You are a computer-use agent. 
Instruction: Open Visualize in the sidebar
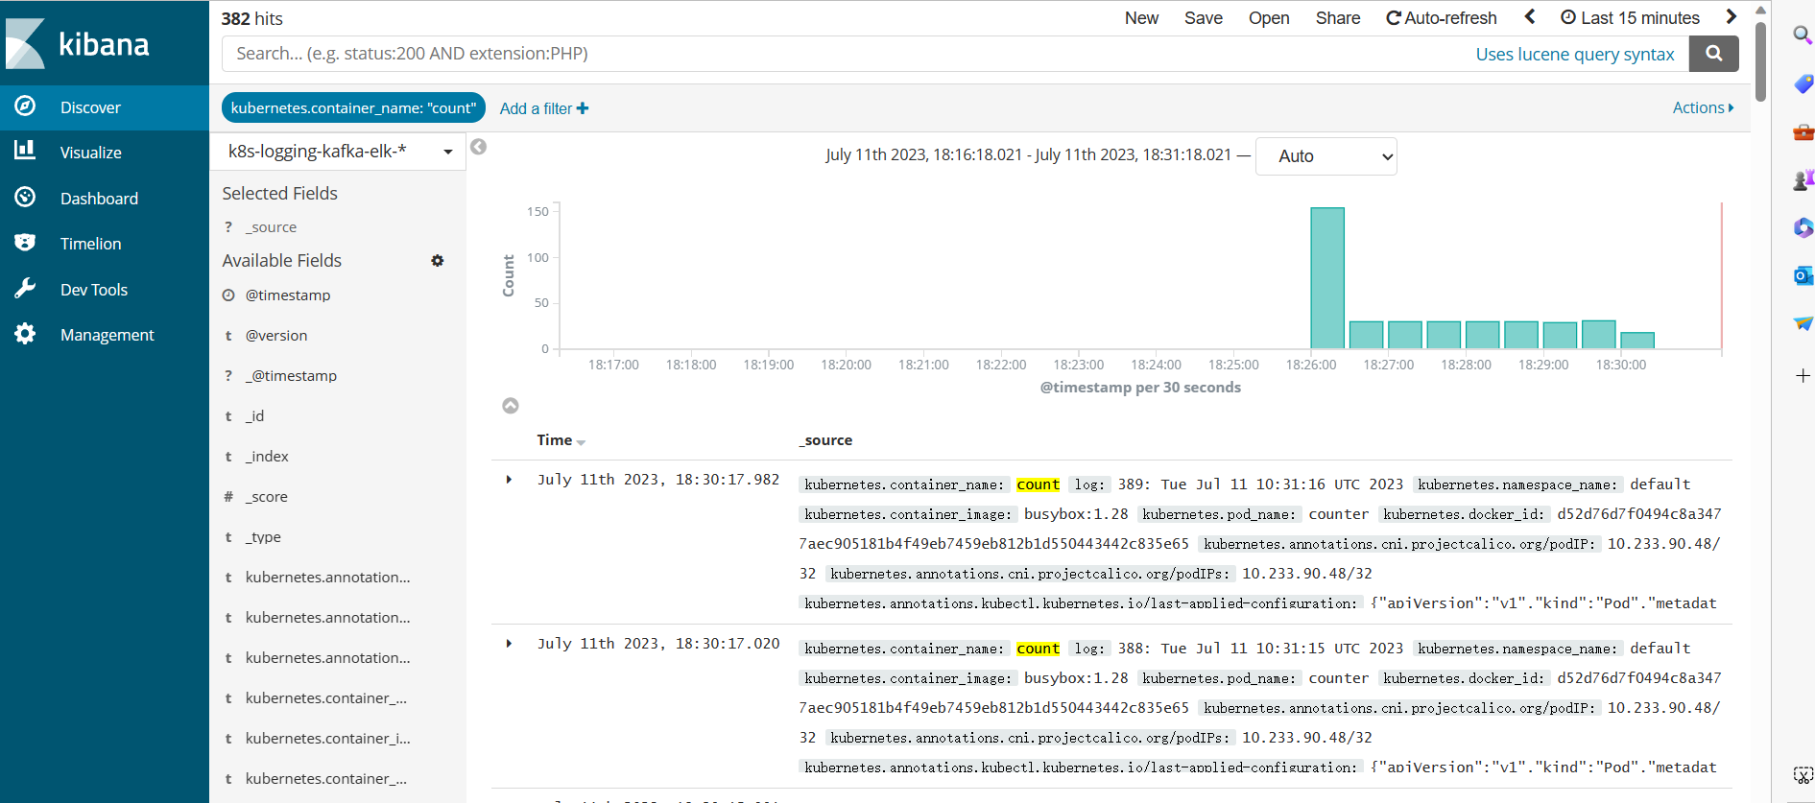click(x=105, y=153)
